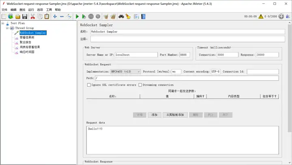Select the Test Plan tree item
This screenshot has height=165, width=292.
17,23
